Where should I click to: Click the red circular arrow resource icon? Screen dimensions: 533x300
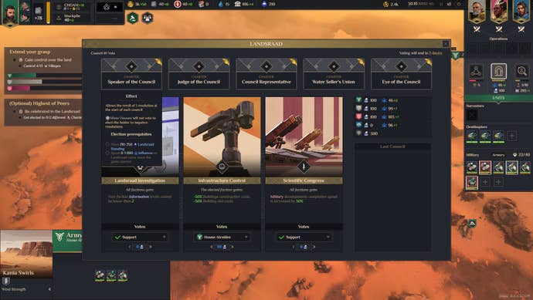coord(178,4)
